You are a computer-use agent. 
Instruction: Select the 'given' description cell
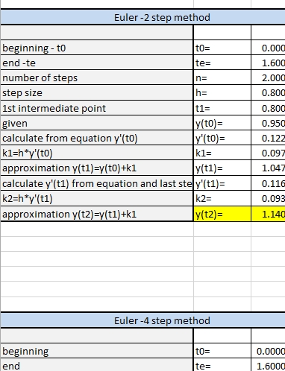pos(97,123)
